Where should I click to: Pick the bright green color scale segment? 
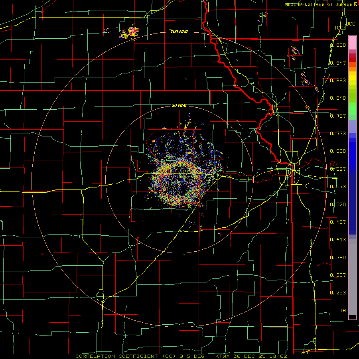[x=352, y=109]
